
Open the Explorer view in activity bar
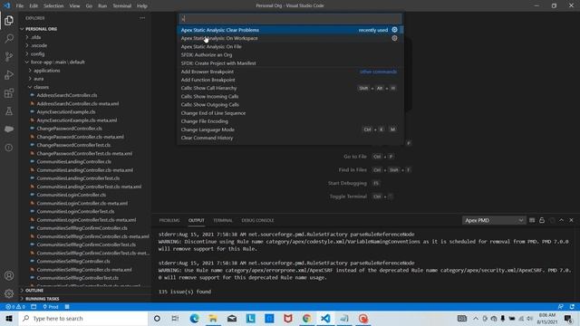tap(9, 20)
